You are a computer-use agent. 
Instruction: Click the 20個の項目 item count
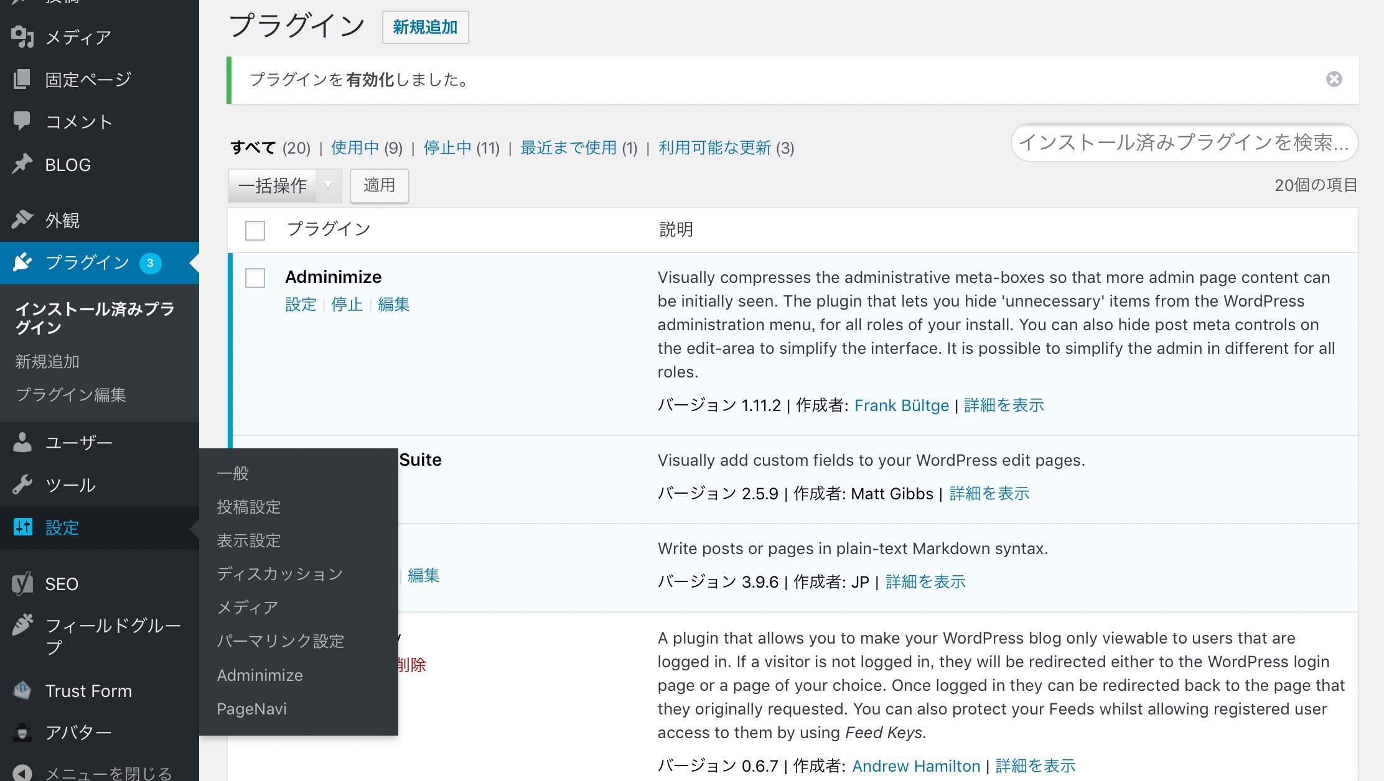tap(1316, 185)
